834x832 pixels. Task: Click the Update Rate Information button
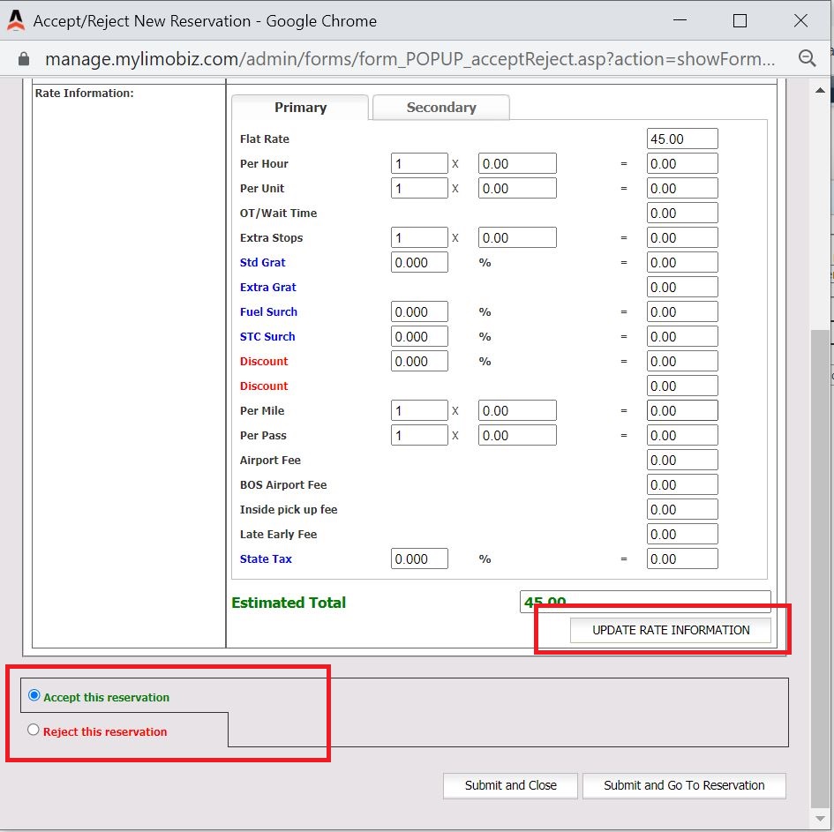point(670,630)
